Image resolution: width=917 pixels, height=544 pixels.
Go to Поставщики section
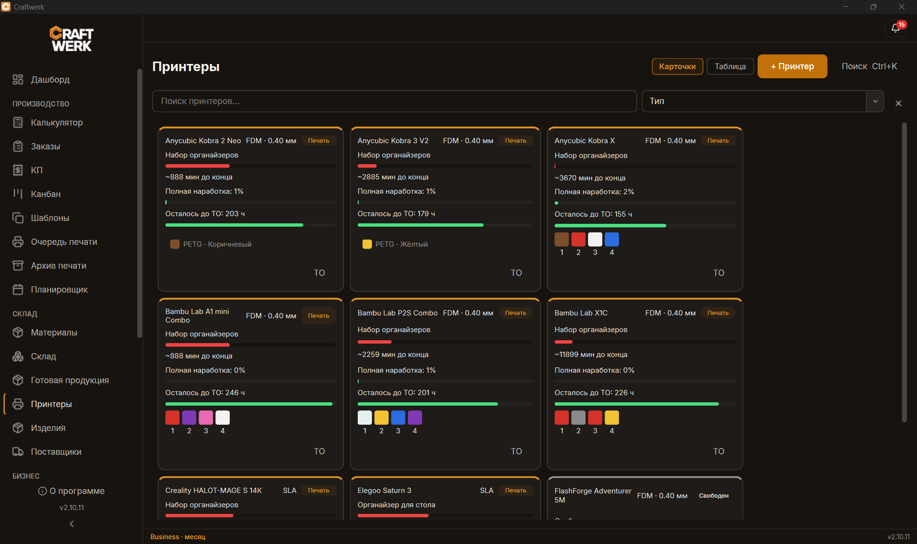[56, 452]
